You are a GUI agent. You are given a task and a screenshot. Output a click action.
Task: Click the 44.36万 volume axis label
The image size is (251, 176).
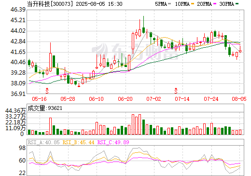[x=15, y=111]
